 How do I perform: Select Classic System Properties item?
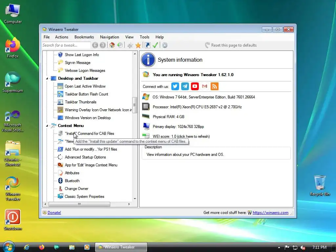pyautogui.click(x=84, y=197)
